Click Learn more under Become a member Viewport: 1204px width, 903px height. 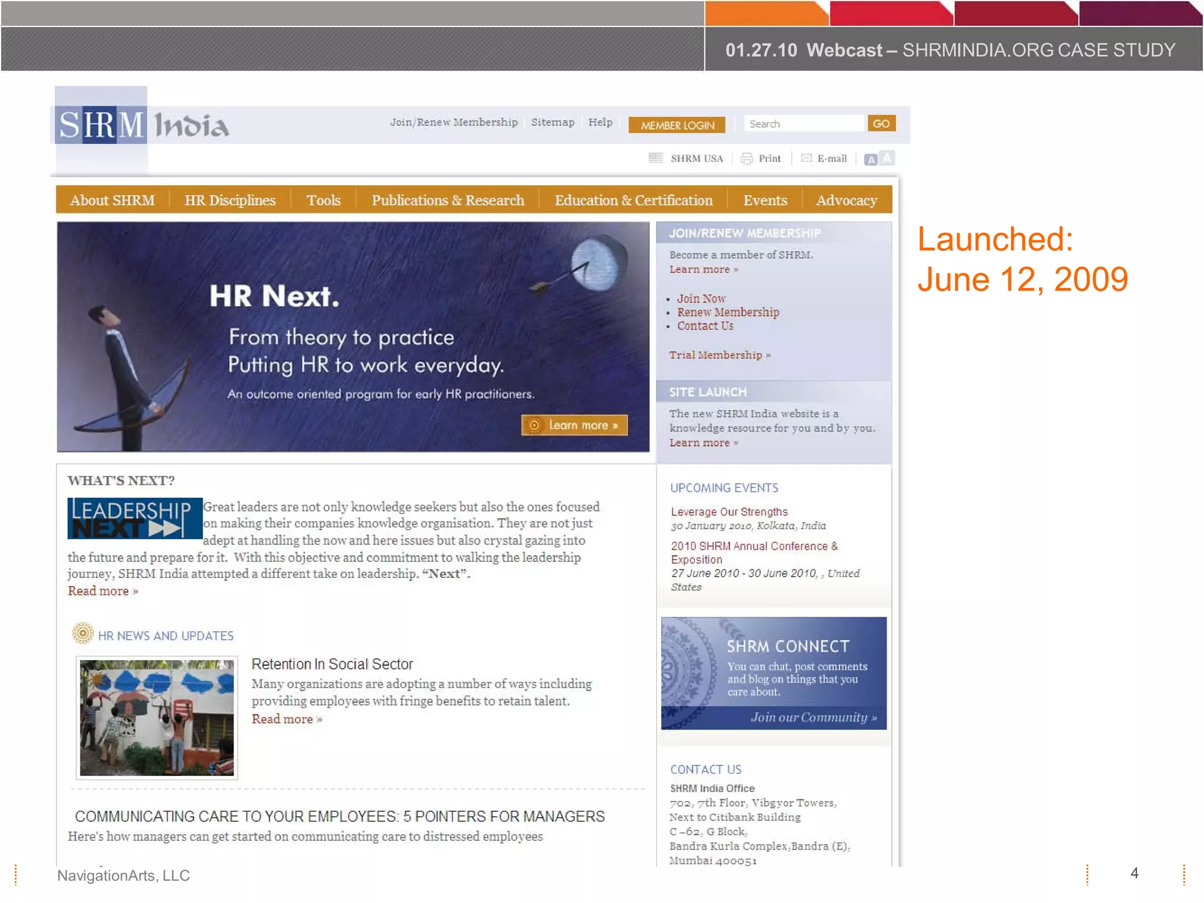click(703, 269)
